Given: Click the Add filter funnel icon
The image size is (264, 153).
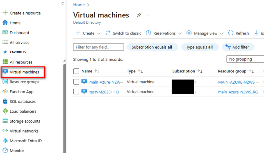Looking at the screenshot, I should pyautogui.click(x=228, y=47).
